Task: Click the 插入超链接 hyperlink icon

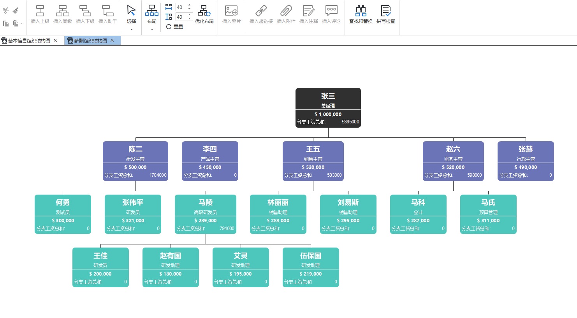Action: point(261,14)
